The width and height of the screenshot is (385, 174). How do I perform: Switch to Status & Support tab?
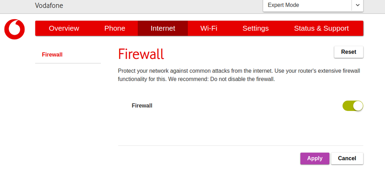pos(321,28)
